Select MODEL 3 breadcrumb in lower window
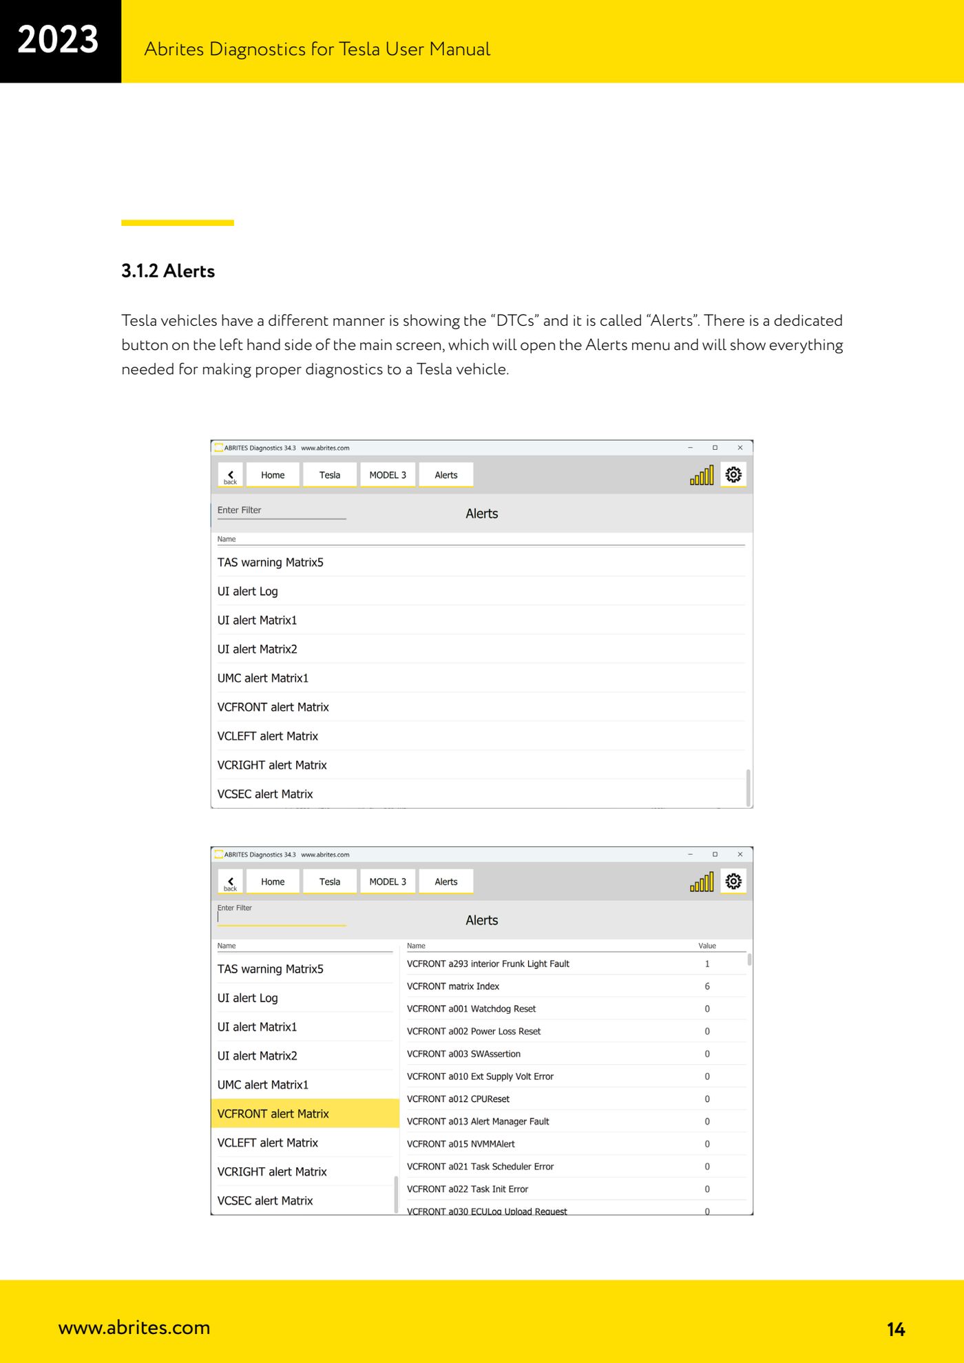964x1363 pixels. tap(388, 882)
